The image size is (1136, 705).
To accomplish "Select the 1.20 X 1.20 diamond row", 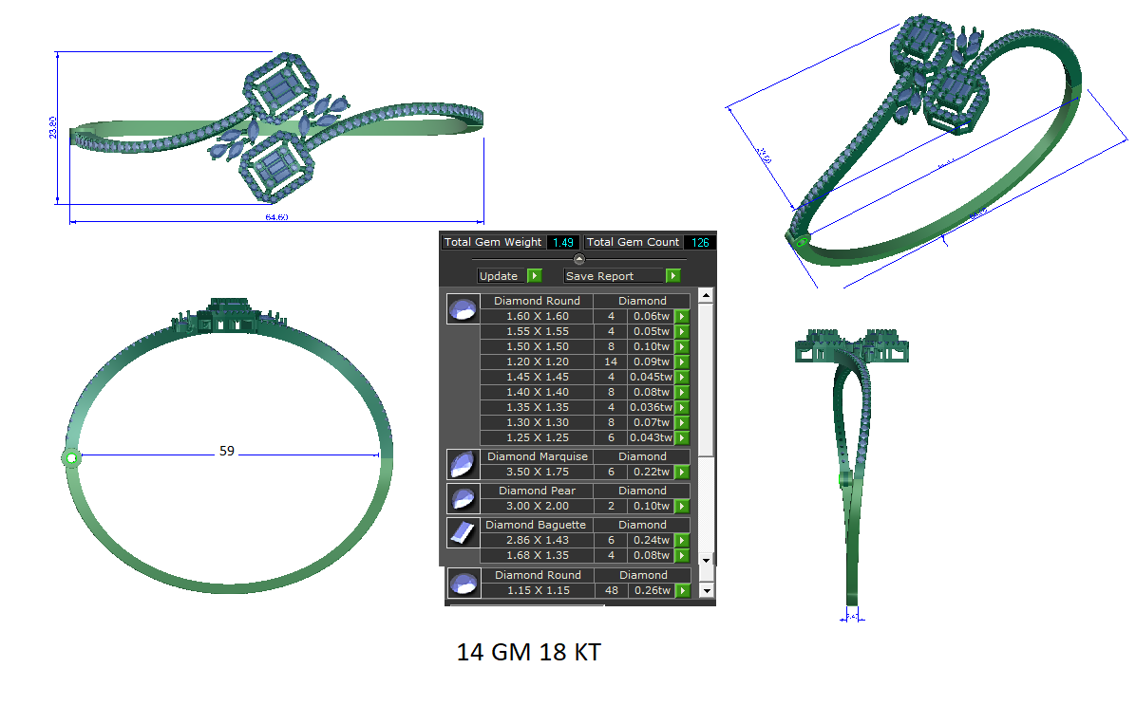I will 585,362.
